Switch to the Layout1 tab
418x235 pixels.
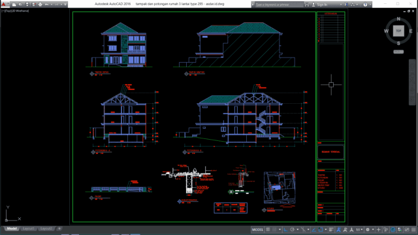pos(28,228)
